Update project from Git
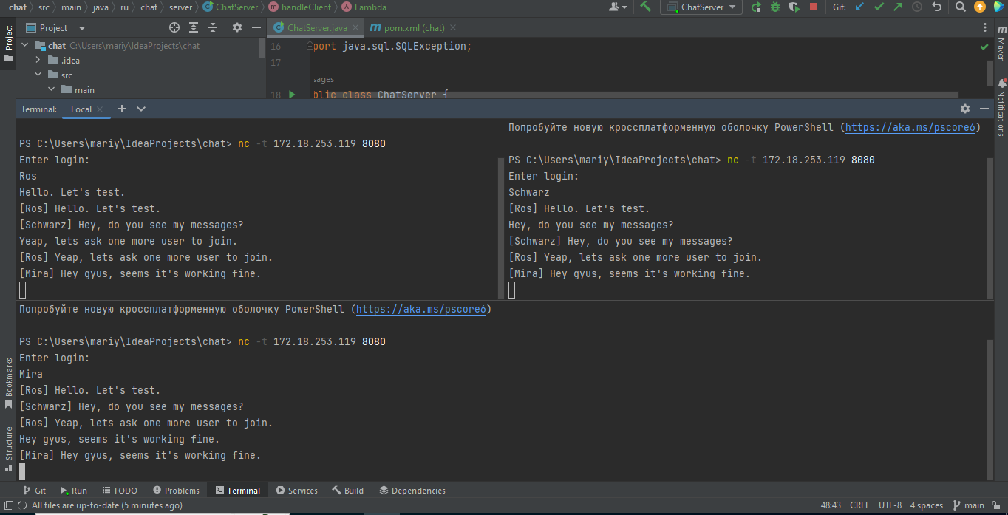The height and width of the screenshot is (515, 1008). tap(858, 7)
